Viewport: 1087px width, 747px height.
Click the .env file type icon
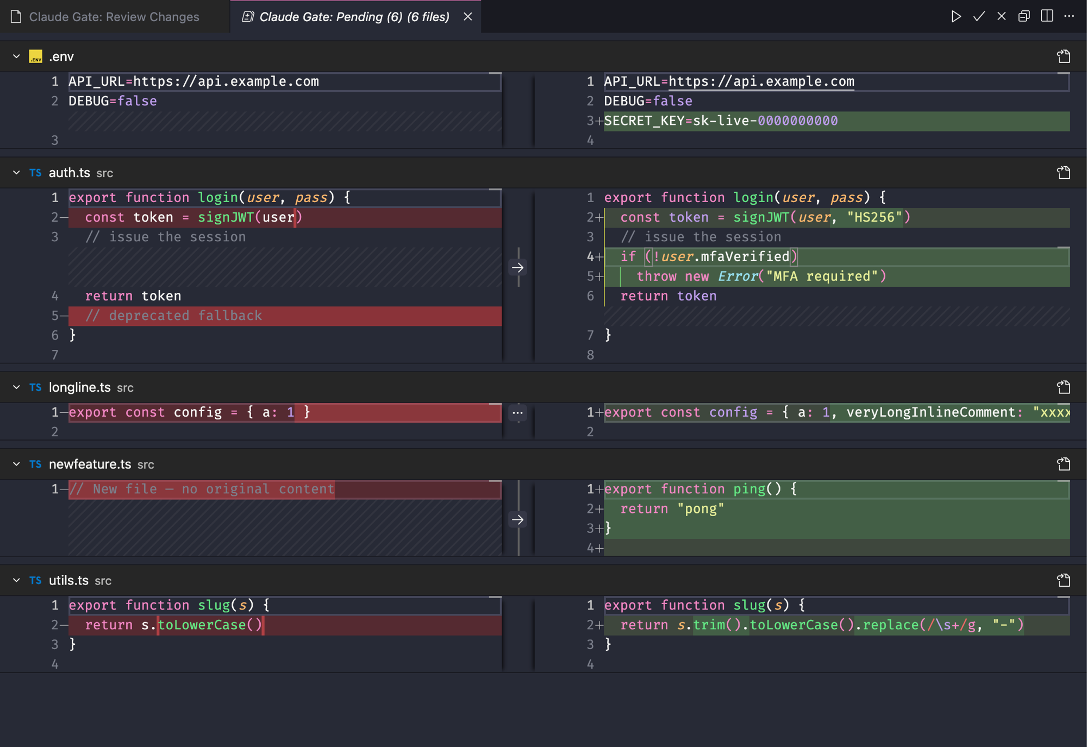click(36, 57)
